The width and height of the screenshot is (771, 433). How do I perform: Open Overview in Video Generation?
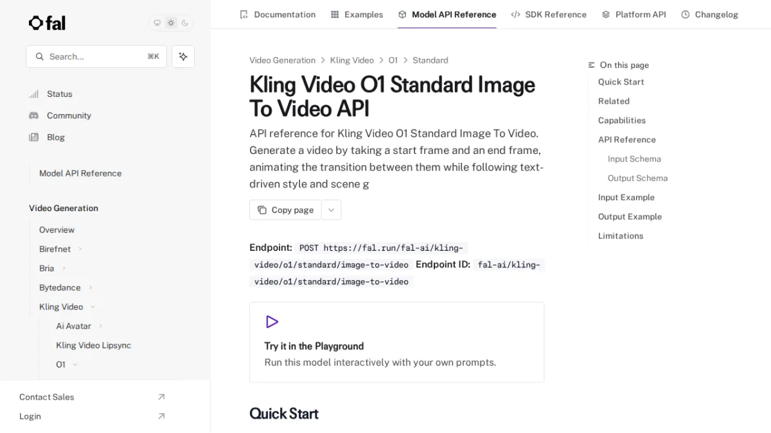pos(57,230)
